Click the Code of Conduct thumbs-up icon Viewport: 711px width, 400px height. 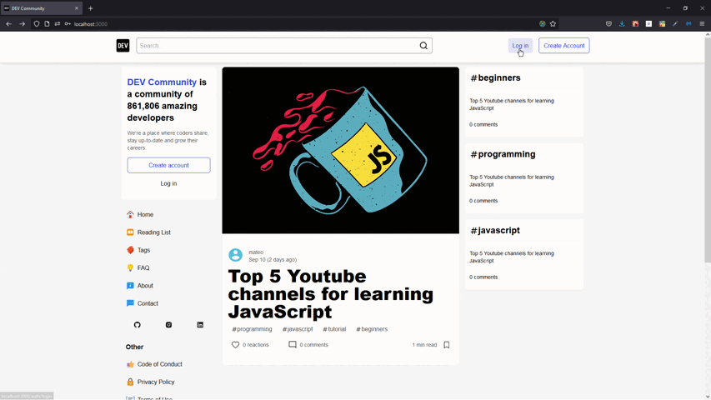click(x=130, y=364)
